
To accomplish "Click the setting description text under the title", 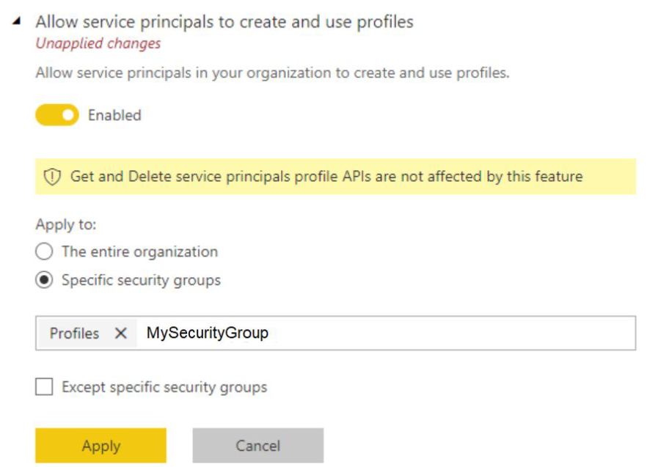I will click(271, 73).
